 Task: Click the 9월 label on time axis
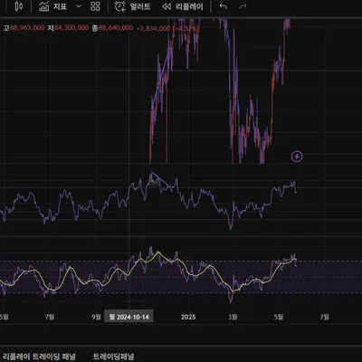point(96,317)
